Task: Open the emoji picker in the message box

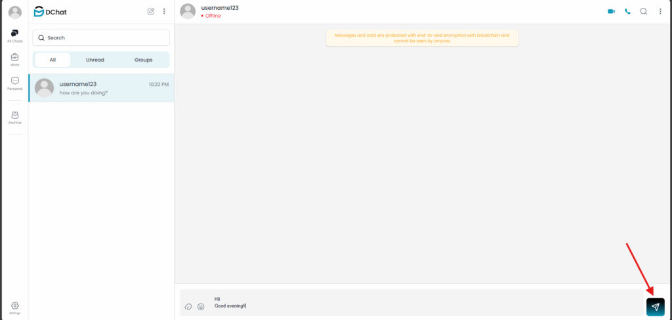Action: tap(201, 307)
